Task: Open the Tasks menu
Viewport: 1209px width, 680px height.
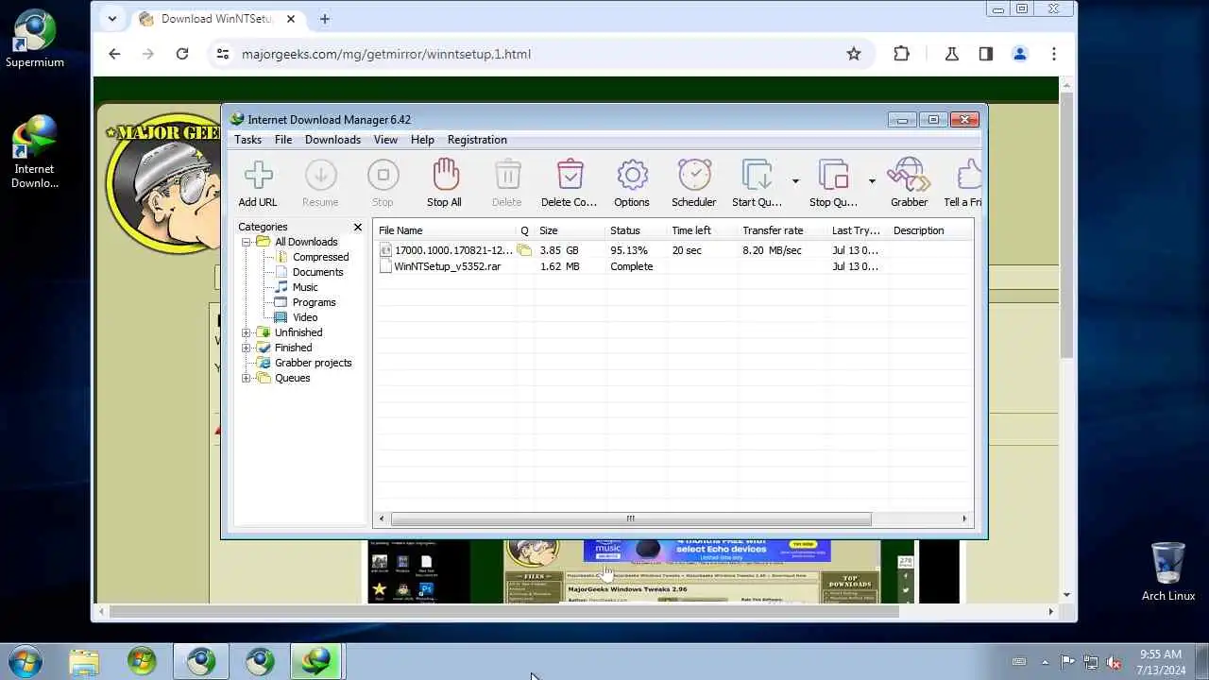Action: (247, 140)
